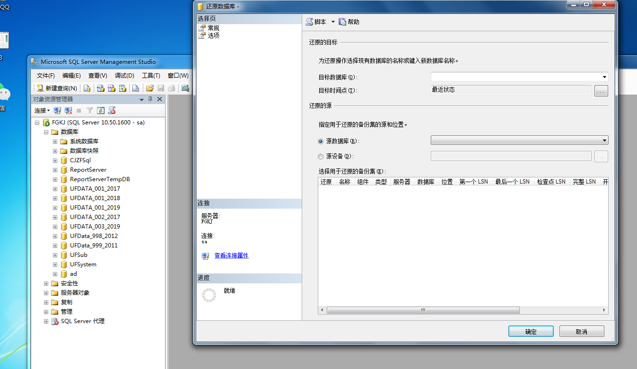637x369 pixels.
Task: Pin the Object Explorer panel with pushpin
Action: [150, 99]
